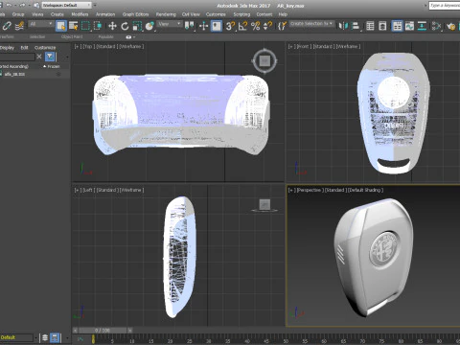This screenshot has width=460, height=345.
Task: Open the Schematic View icon
Action: pos(422,26)
